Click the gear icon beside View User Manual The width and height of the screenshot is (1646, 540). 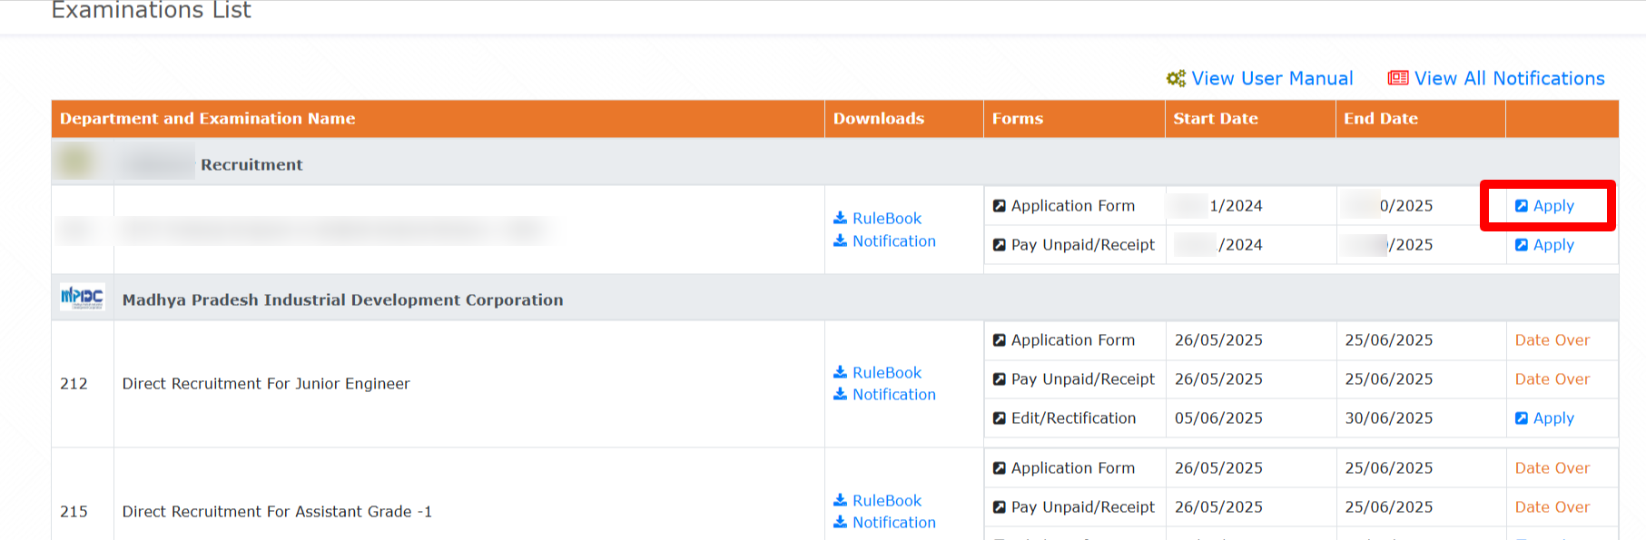(1176, 79)
